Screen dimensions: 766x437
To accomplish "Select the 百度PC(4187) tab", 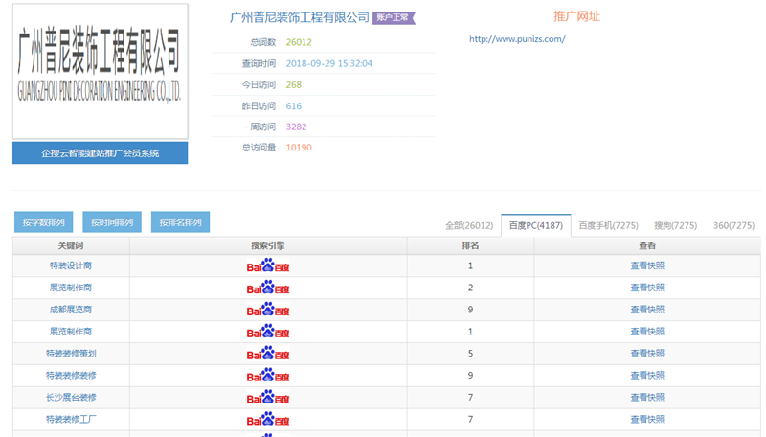I will point(535,226).
